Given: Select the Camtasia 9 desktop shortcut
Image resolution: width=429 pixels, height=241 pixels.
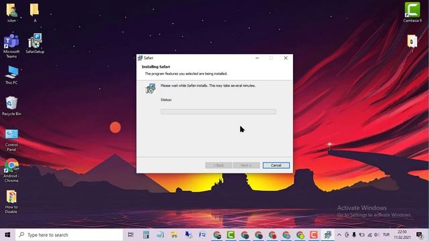Looking at the screenshot, I should (412, 13).
